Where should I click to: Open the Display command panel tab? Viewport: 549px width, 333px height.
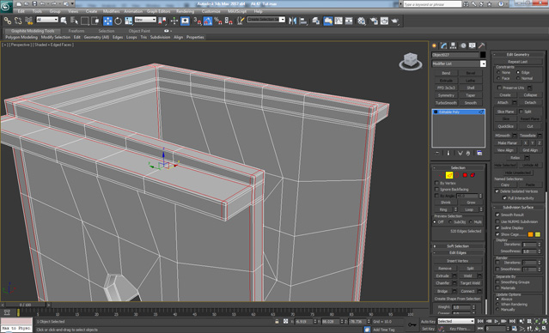473,45
